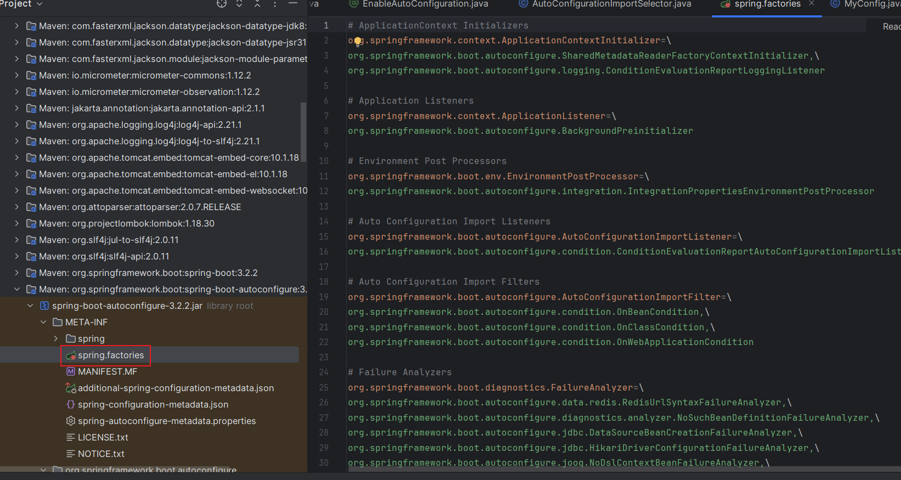Expand Maven log4j-api:2.21.1 node
901x480 pixels.
tap(16, 125)
